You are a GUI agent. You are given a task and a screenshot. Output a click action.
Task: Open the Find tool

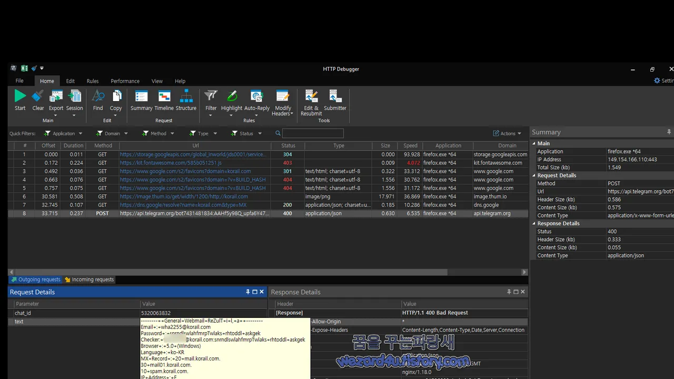tap(98, 100)
